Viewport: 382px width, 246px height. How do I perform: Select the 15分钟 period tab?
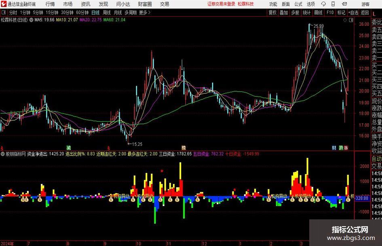coord(52,13)
